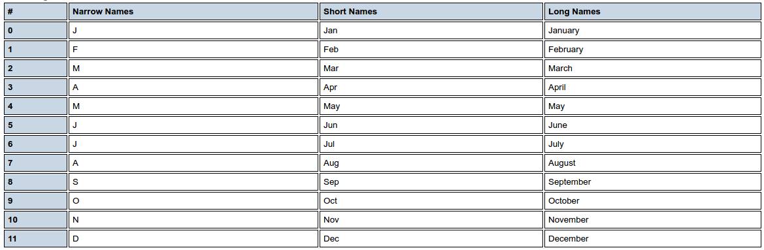Select the Apr short name cell

pos(431,87)
